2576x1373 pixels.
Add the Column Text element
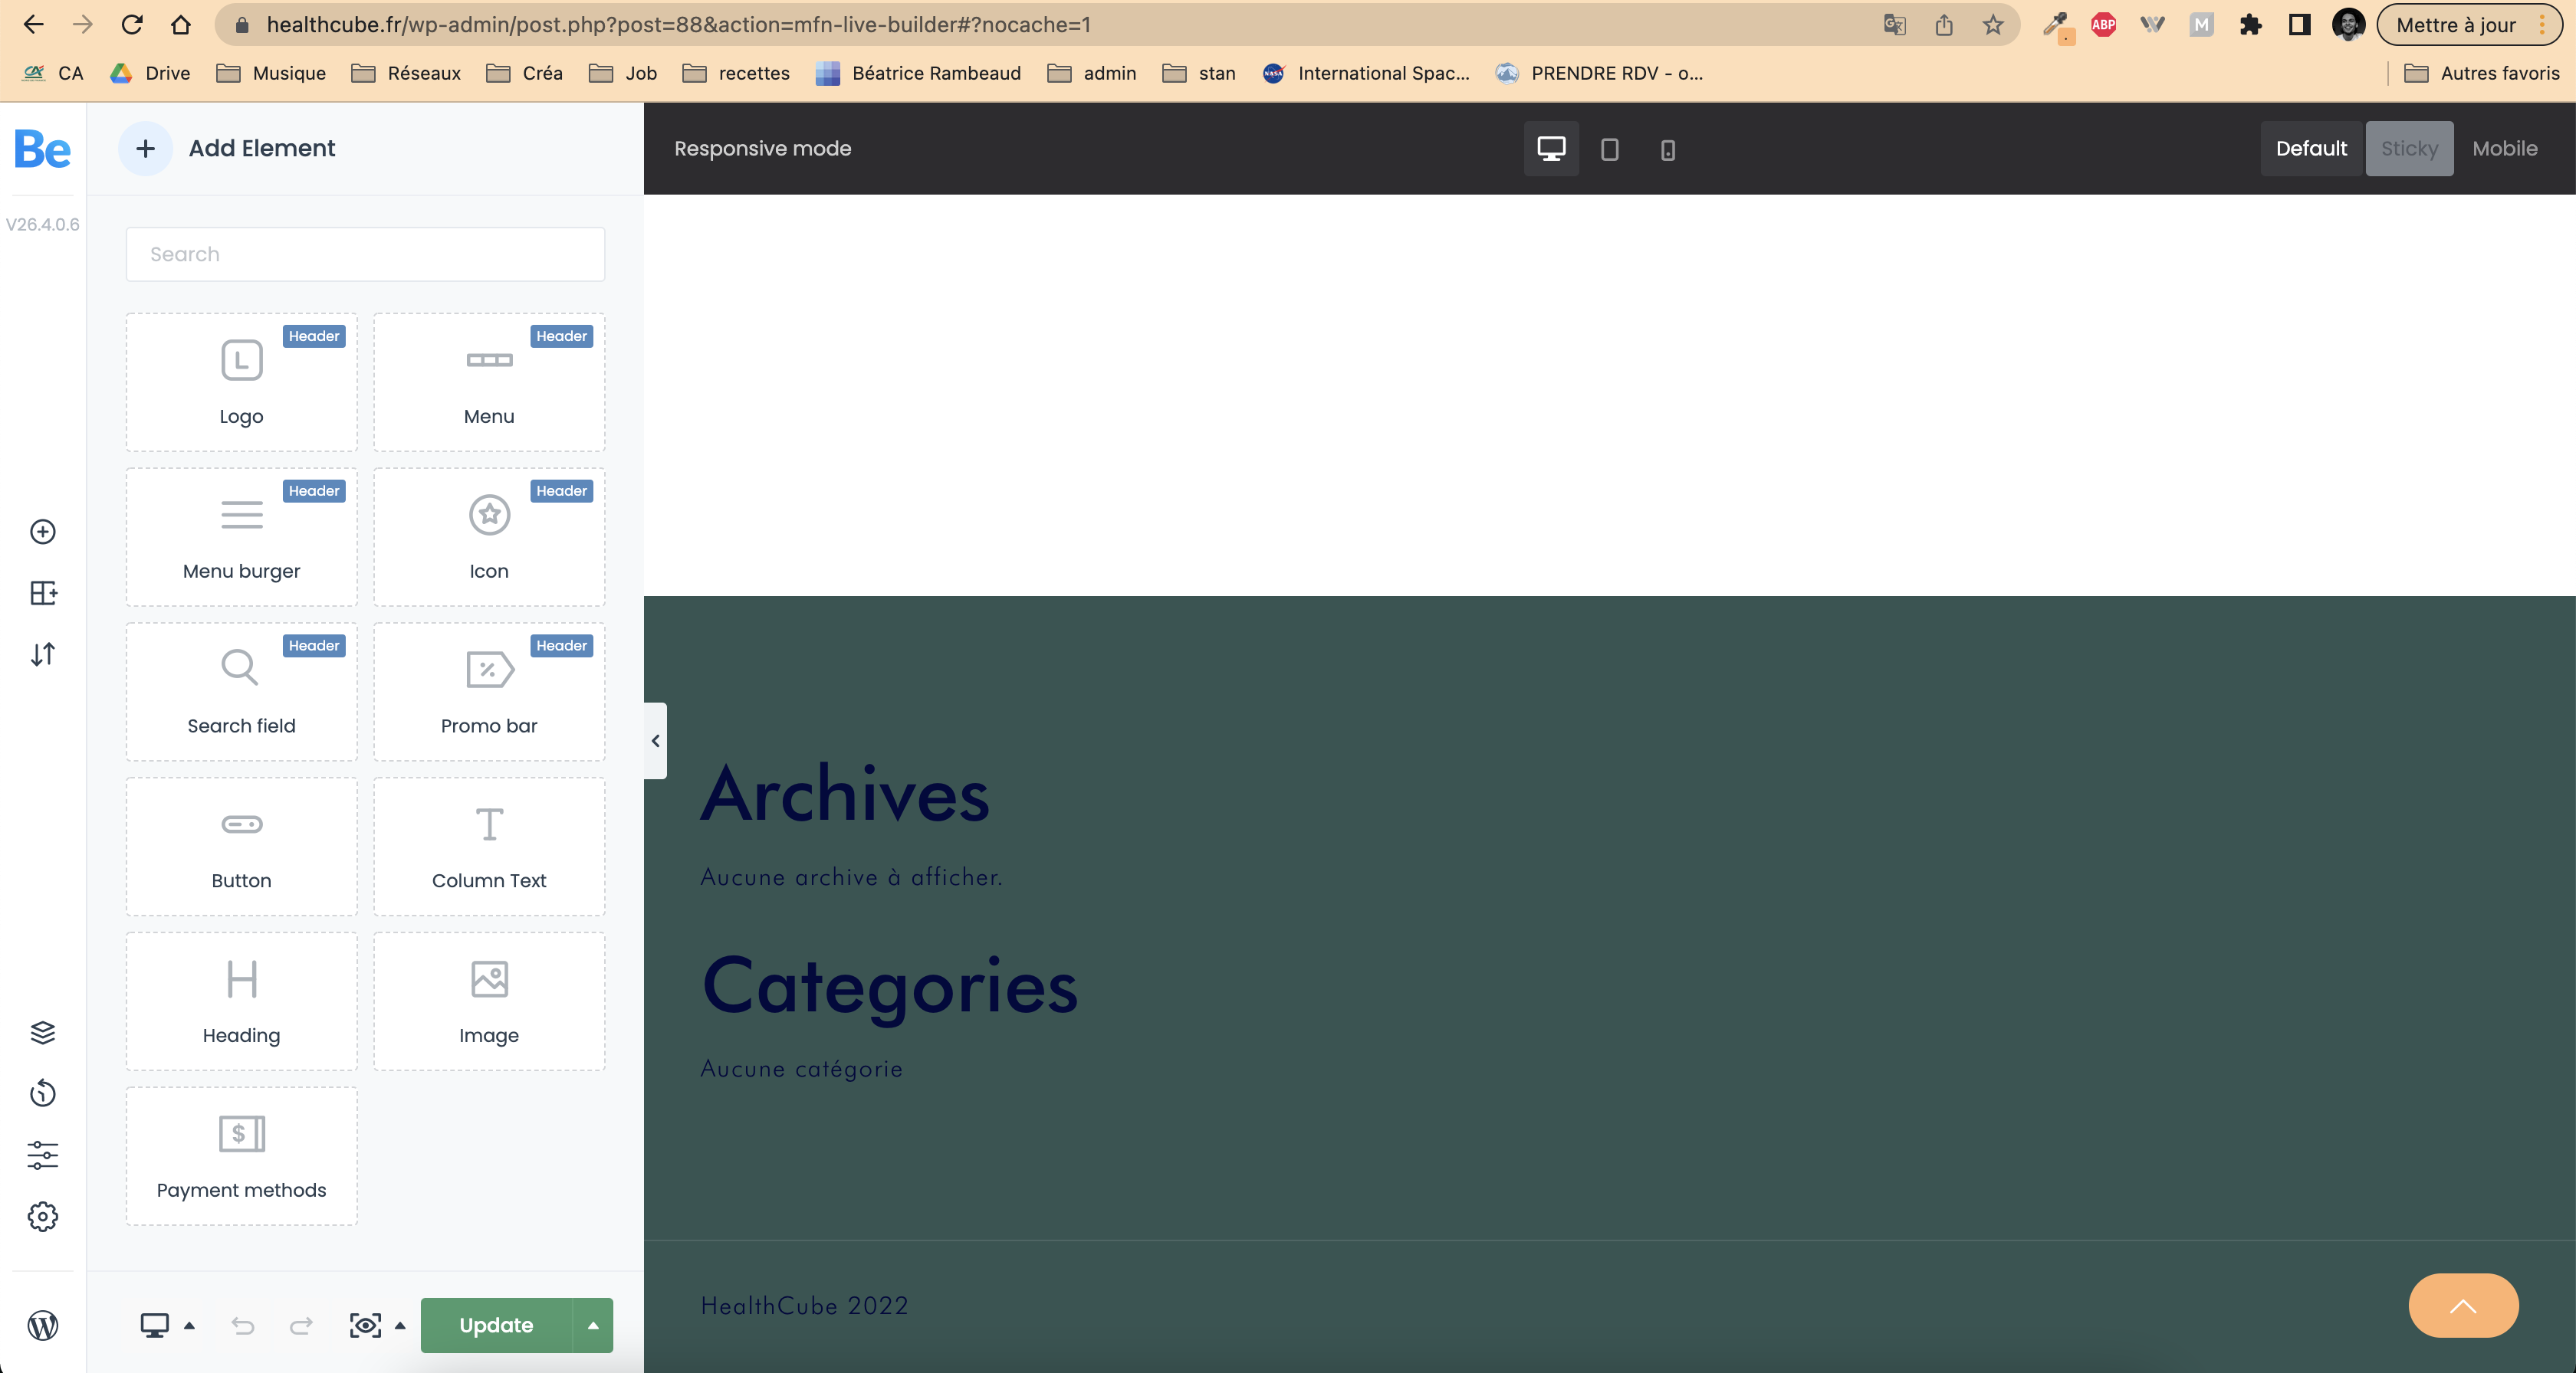pyautogui.click(x=489, y=847)
